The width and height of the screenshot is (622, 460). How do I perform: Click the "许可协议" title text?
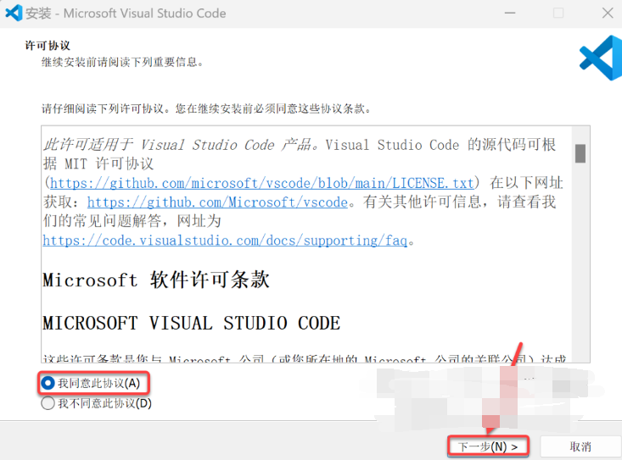tap(48, 46)
